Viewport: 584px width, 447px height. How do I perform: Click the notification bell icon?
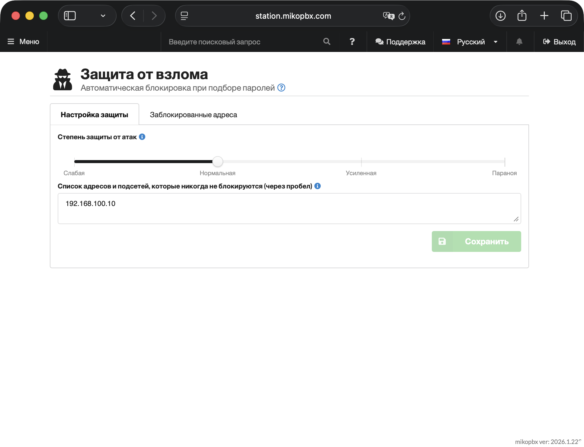coord(519,42)
